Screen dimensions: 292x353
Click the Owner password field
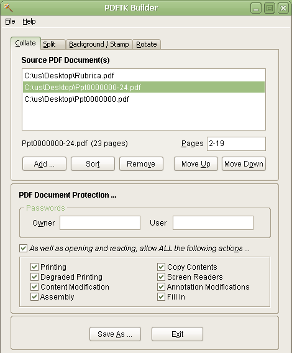click(100, 223)
